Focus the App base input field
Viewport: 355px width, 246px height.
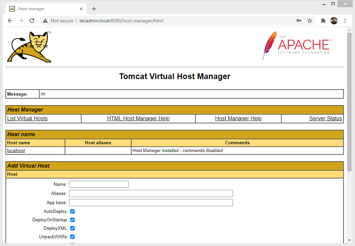(x=151, y=202)
